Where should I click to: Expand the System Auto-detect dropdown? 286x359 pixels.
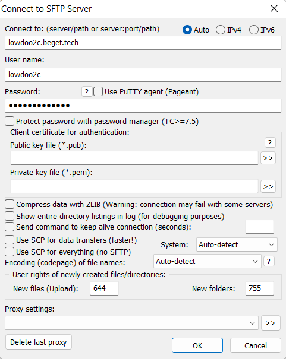point(237,244)
